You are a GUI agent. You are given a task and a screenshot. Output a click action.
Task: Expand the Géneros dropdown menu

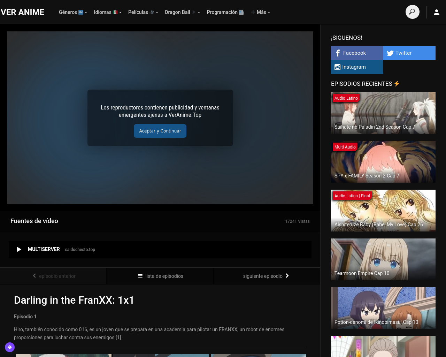73,12
